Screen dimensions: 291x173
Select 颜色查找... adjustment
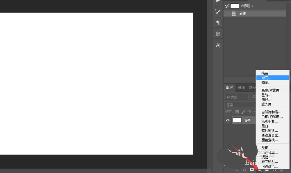tap(272, 140)
